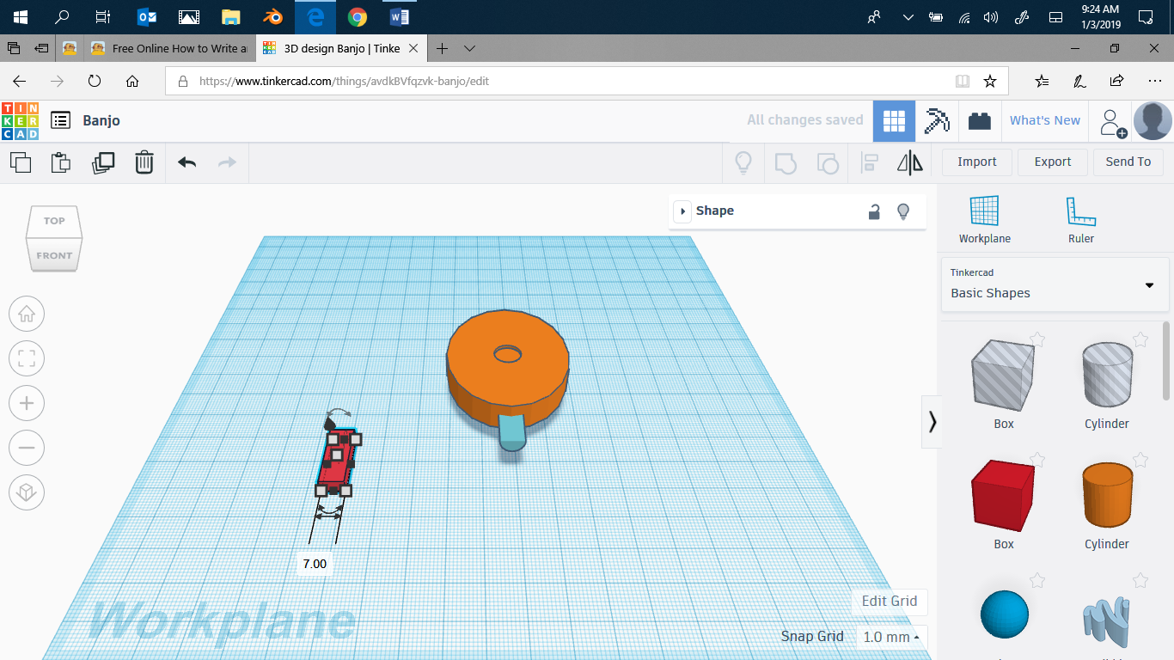
Task: Refresh the browser page
Action: (95, 82)
